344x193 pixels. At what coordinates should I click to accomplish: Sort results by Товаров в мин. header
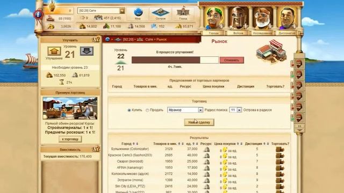(165, 144)
